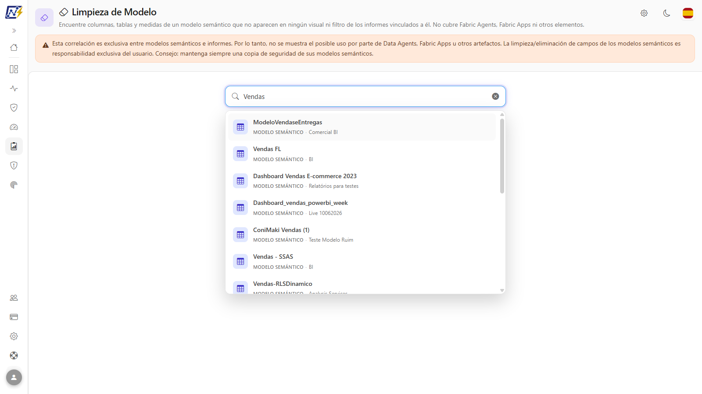Image resolution: width=702 pixels, height=394 pixels.
Task: Click the results scrollbar up arrow
Action: (502, 115)
